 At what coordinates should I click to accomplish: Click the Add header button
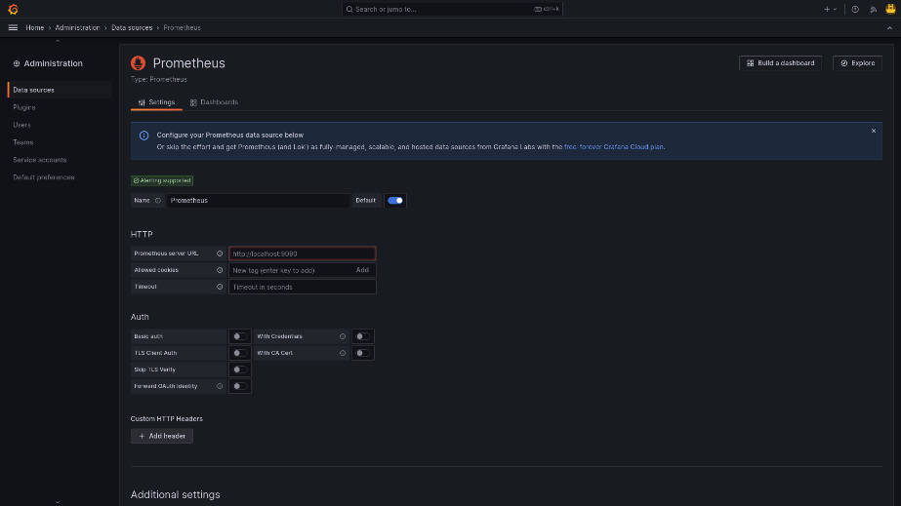[162, 436]
